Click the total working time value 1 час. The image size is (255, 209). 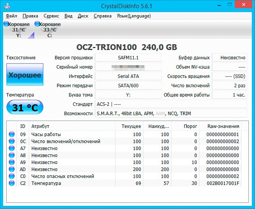pyautogui.click(x=229, y=95)
